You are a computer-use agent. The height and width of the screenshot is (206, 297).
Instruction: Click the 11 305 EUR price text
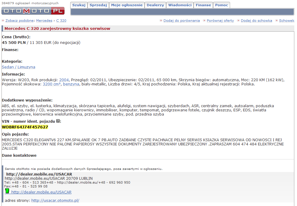tap(41, 43)
